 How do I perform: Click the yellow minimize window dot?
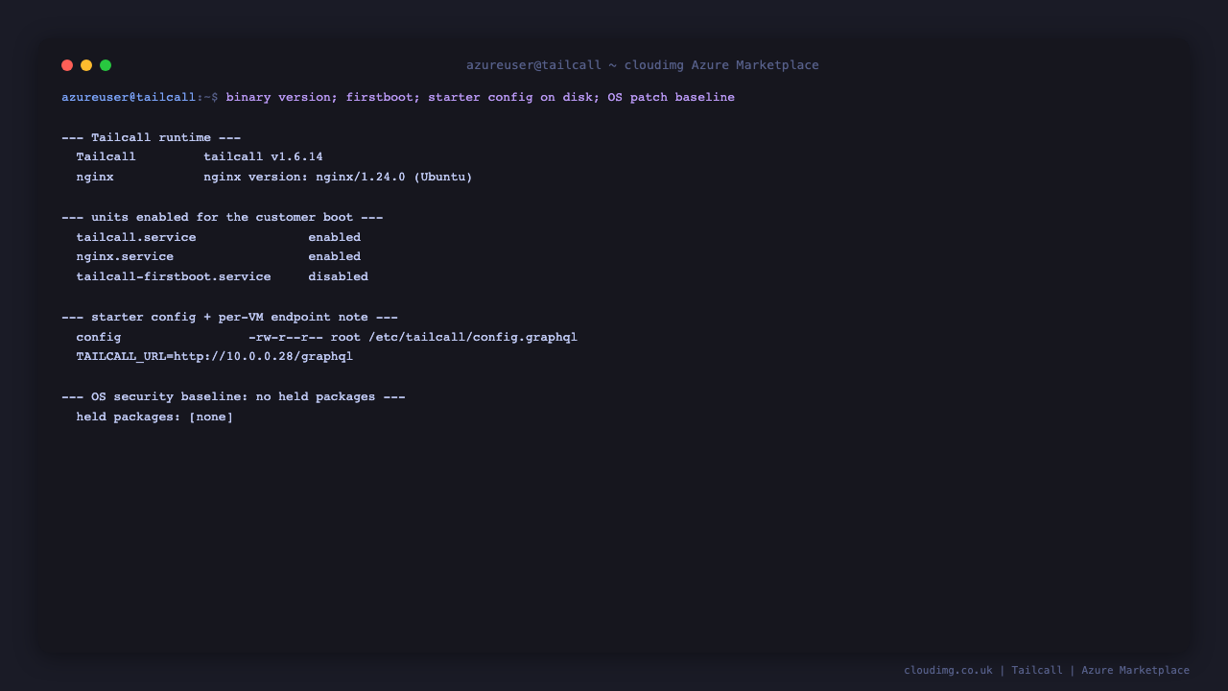point(86,65)
